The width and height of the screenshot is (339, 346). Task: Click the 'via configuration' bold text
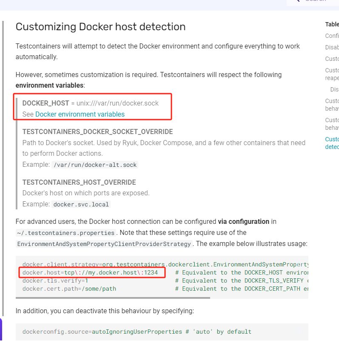[x=243, y=222]
